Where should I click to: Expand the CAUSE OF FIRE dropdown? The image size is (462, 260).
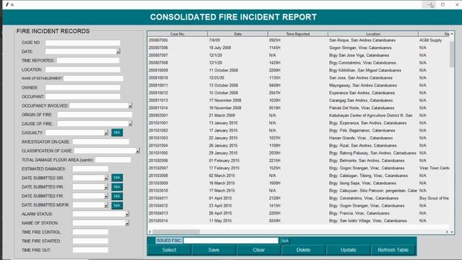[130, 123]
